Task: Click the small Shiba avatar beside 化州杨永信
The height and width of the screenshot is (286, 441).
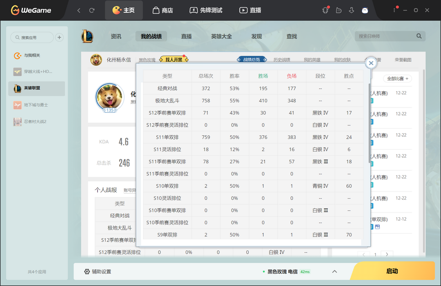Action: (x=96, y=60)
